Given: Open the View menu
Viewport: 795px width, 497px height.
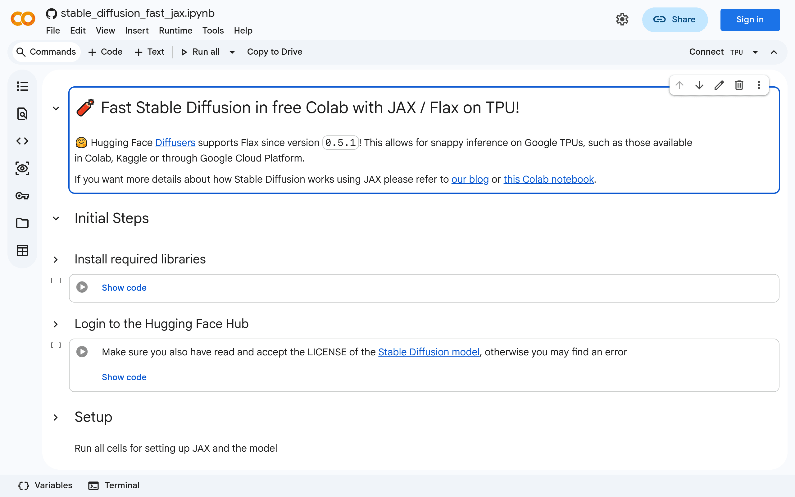Looking at the screenshot, I should [106, 30].
